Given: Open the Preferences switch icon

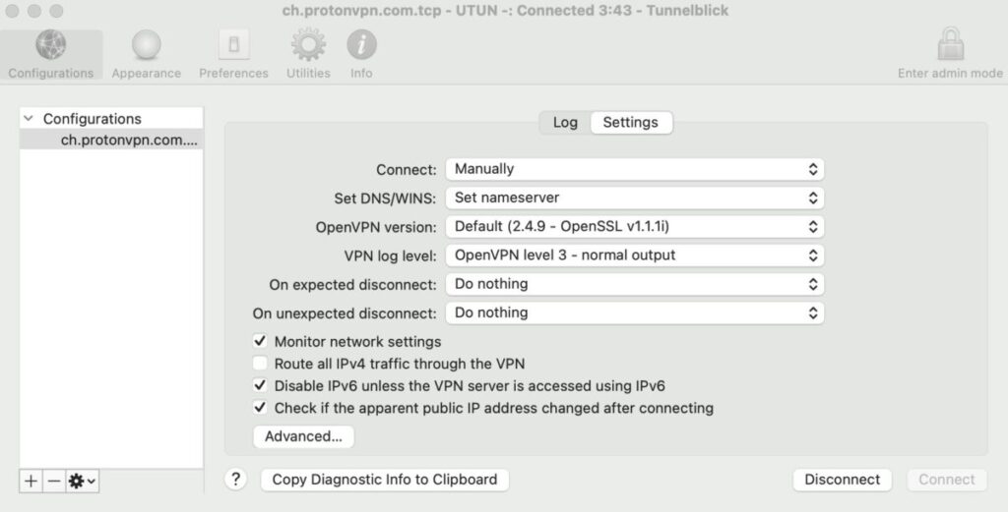Looking at the screenshot, I should [x=233, y=44].
